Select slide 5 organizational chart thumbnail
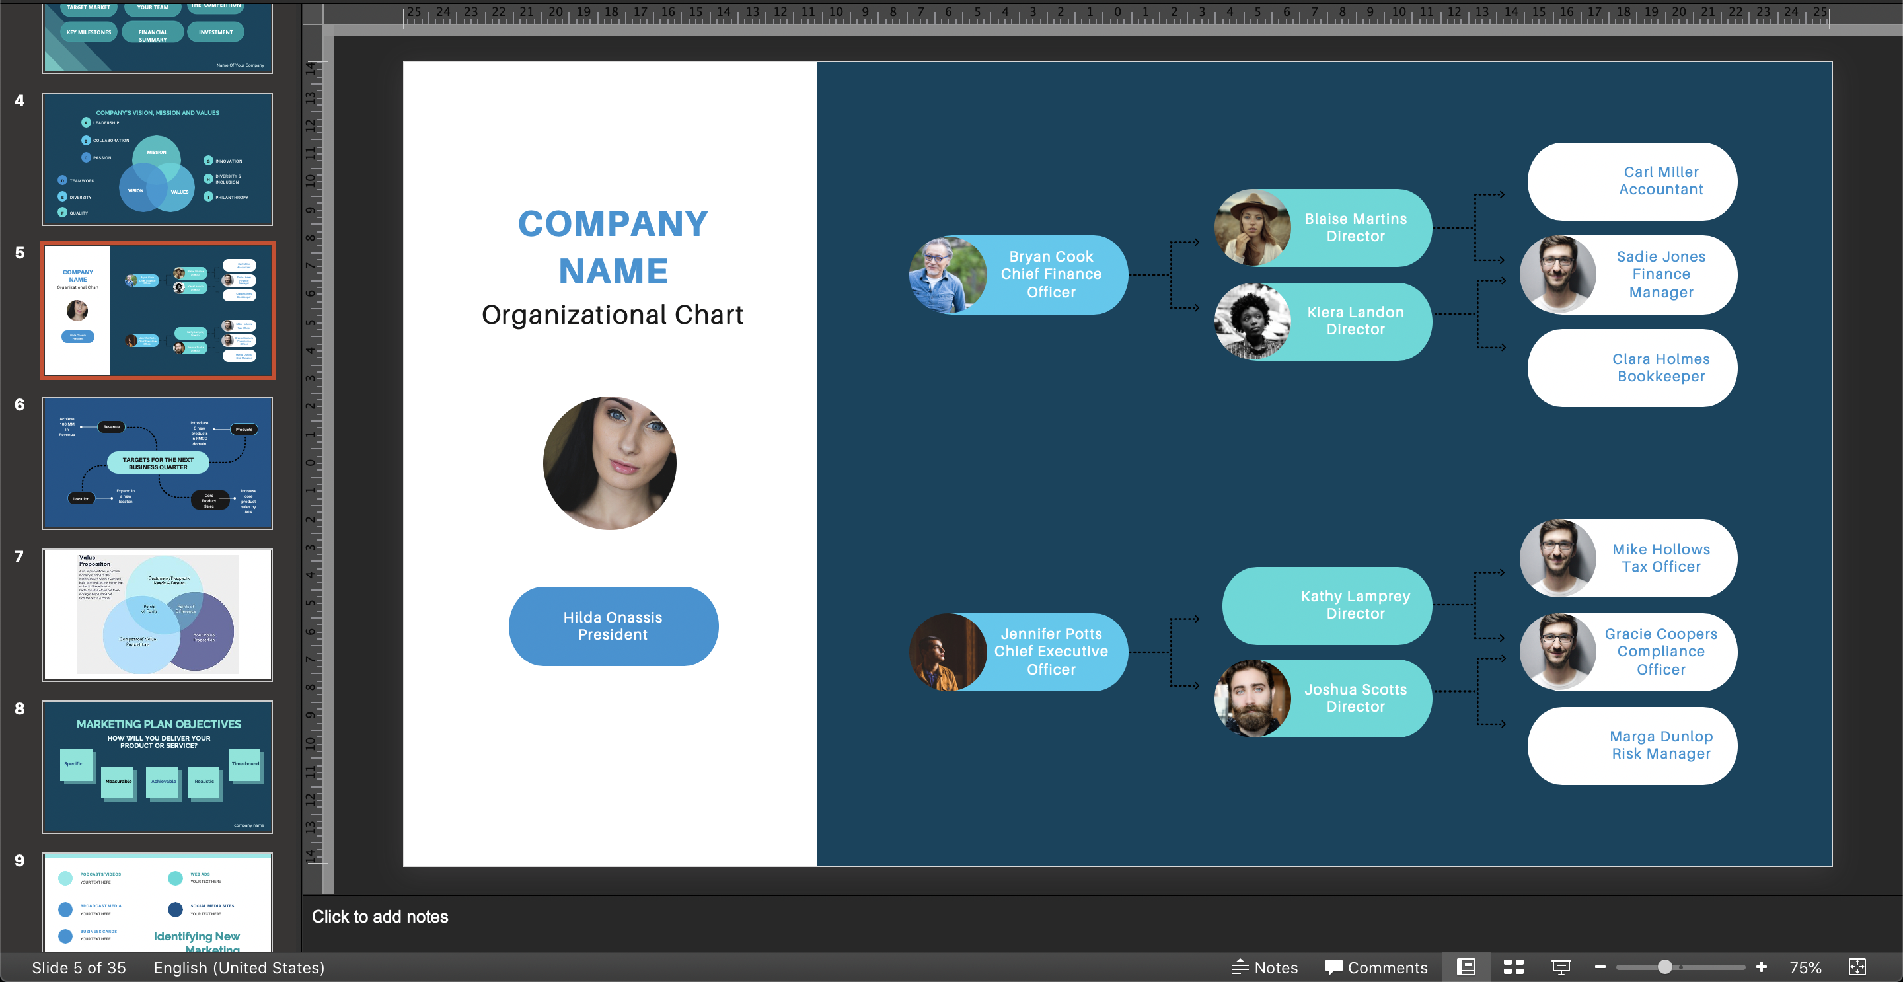Image resolution: width=1903 pixels, height=982 pixels. pos(157,311)
